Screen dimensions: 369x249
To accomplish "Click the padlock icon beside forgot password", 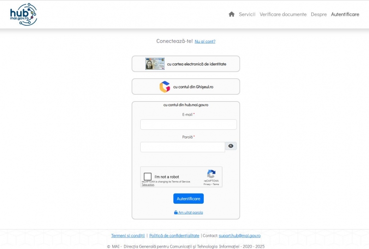I will [176, 213].
